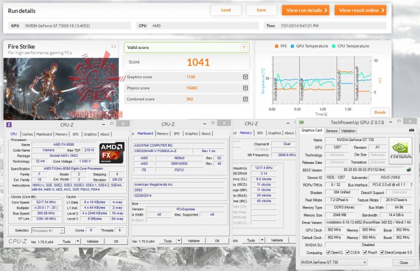
Task: Open SPD tab in the Mainboard CPU-Z window
Action: 177,134
